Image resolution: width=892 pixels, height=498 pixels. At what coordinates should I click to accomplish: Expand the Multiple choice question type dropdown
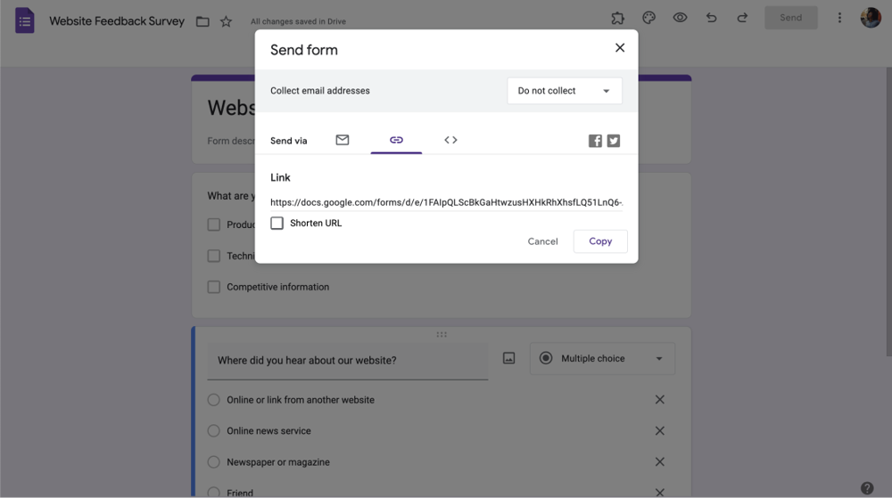(602, 358)
